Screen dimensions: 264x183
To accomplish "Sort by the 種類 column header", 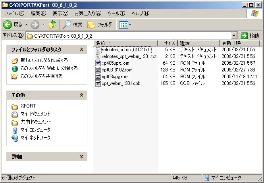I will coord(198,43).
